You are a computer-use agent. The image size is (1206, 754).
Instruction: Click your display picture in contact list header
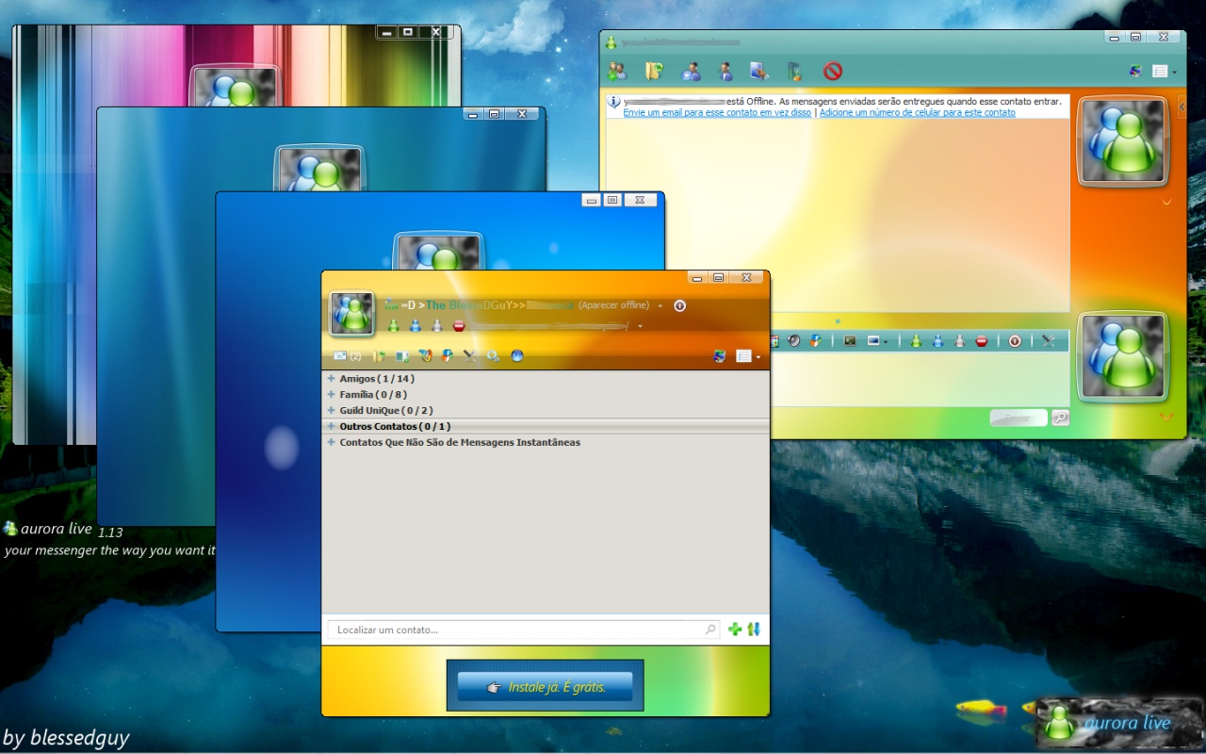(x=351, y=313)
